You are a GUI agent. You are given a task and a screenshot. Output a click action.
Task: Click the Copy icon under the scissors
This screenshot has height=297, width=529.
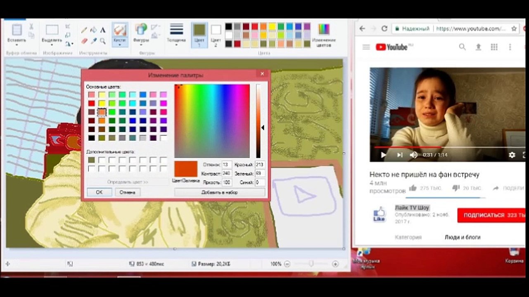31,35
